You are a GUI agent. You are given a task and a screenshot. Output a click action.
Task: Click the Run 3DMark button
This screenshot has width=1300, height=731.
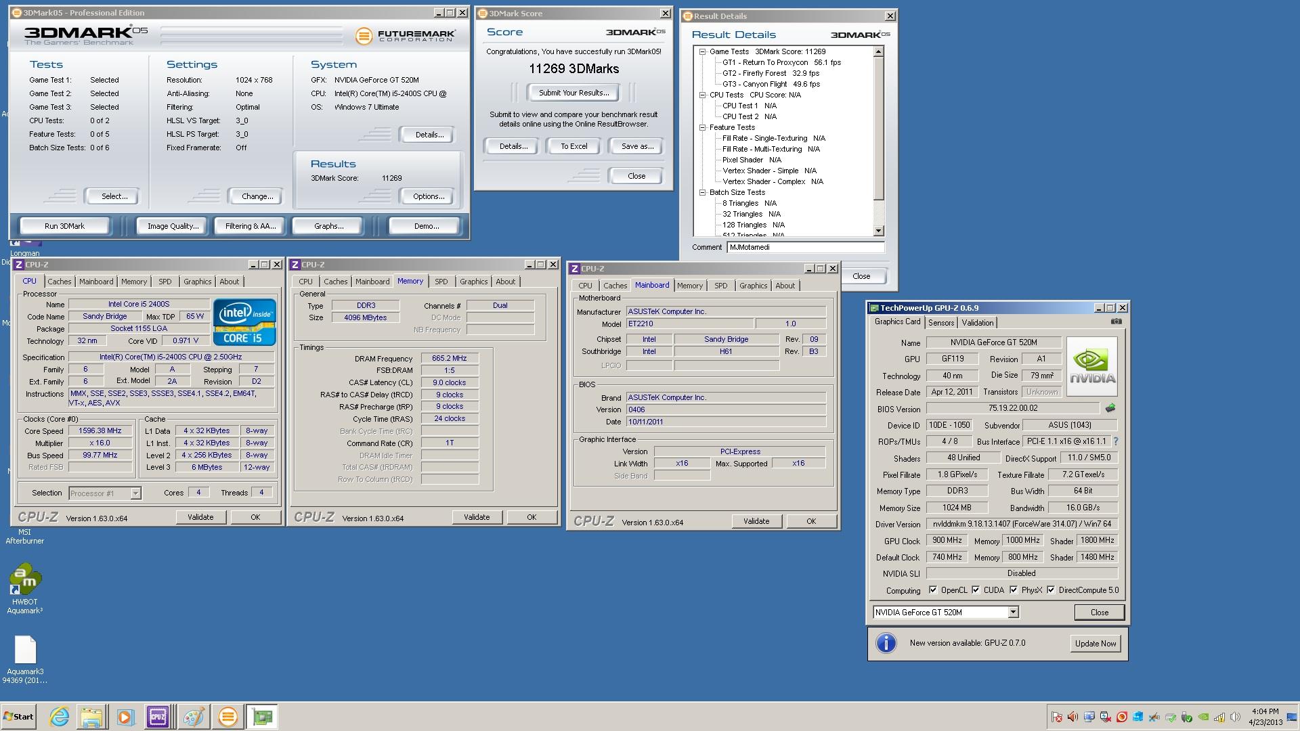(x=64, y=226)
